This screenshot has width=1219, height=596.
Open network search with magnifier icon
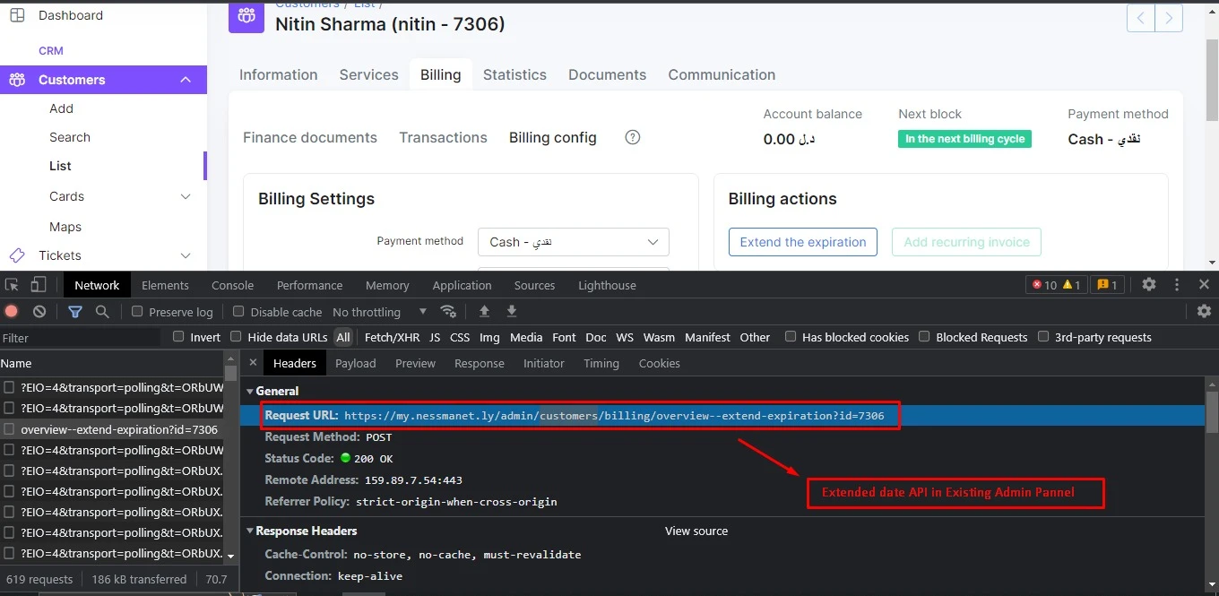pos(102,312)
